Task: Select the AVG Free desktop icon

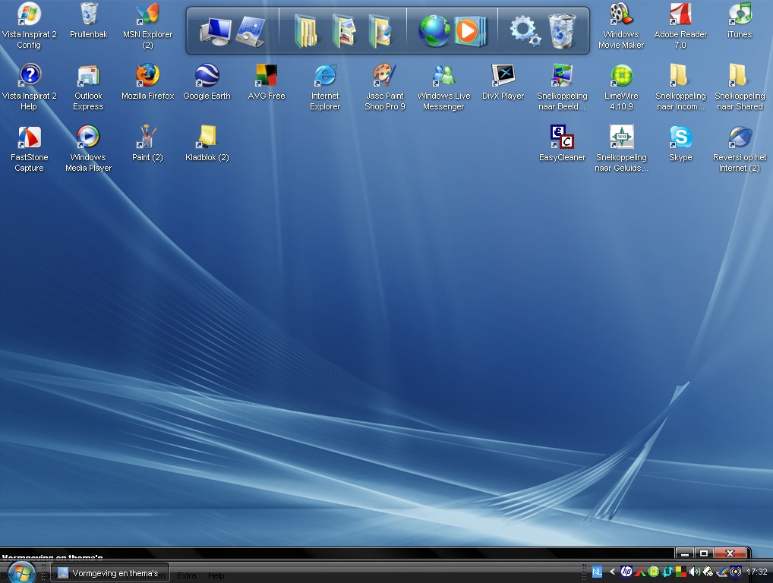Action: coord(266,76)
